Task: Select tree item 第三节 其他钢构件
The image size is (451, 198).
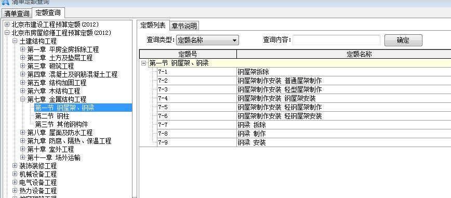Action: coord(61,125)
